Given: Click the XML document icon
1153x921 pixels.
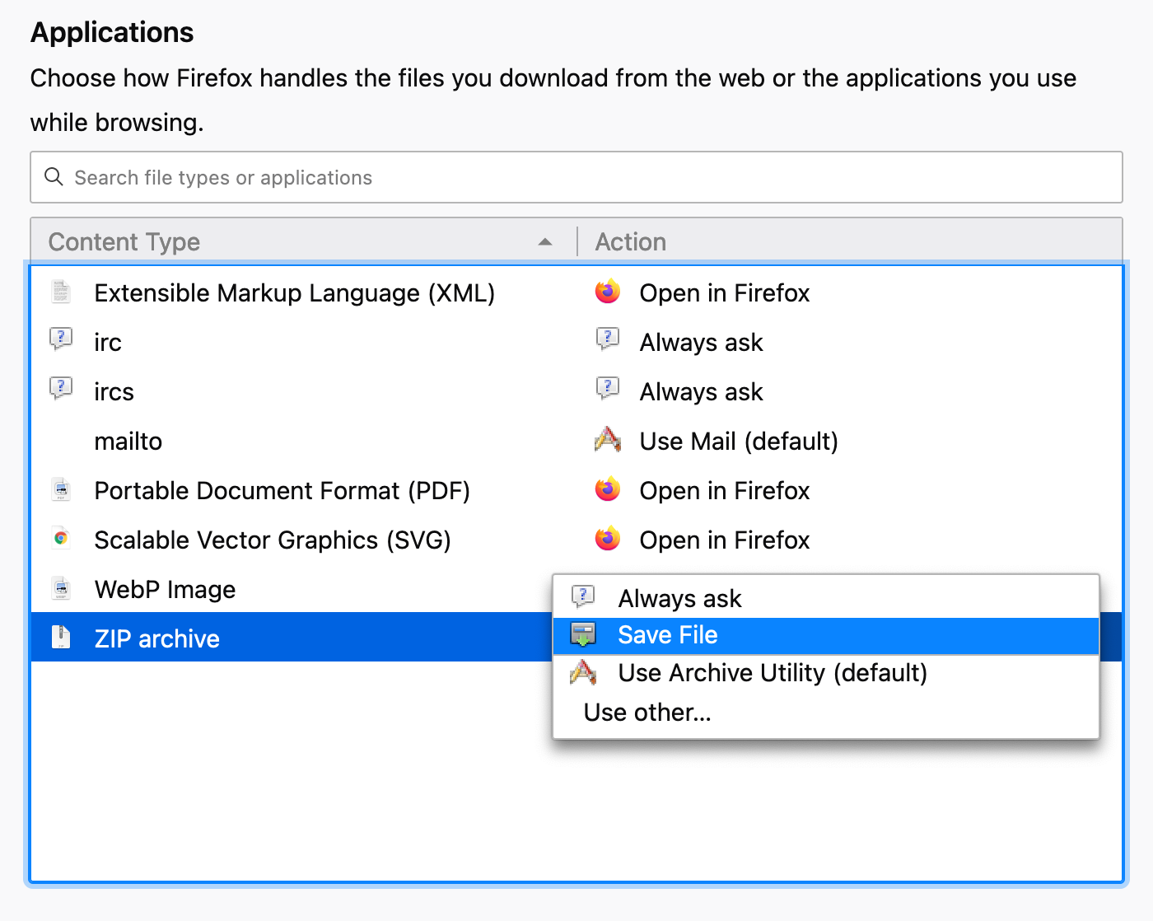Looking at the screenshot, I should (61, 291).
